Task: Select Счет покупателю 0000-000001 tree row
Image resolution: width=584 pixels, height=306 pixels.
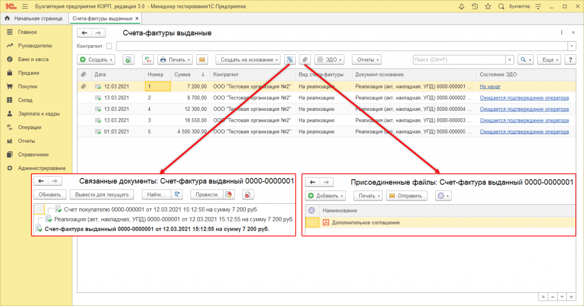Action: click(x=160, y=210)
